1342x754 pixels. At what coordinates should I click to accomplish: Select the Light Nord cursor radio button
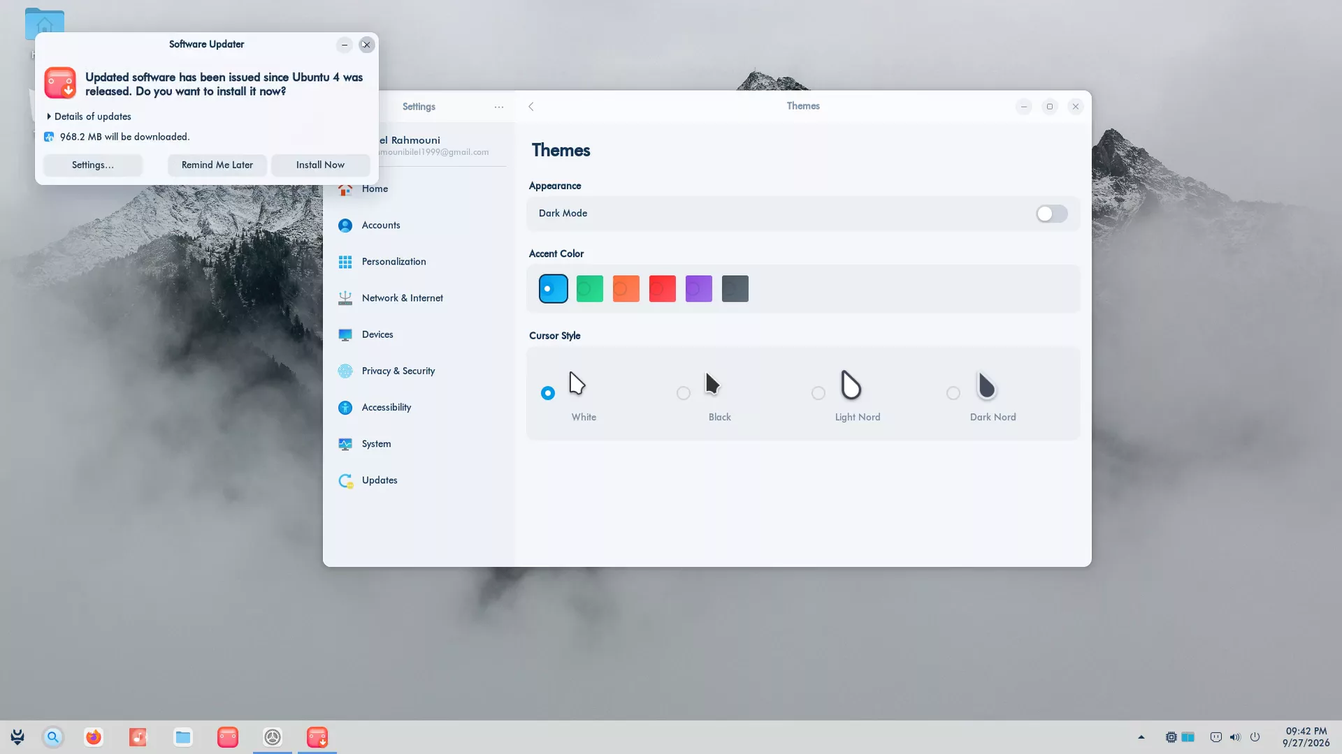(818, 393)
